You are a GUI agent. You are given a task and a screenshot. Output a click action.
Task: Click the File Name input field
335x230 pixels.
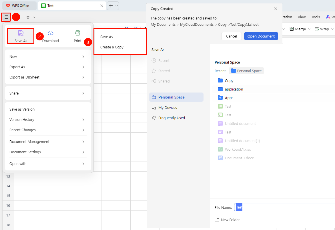tap(285, 207)
